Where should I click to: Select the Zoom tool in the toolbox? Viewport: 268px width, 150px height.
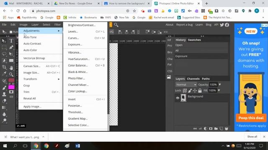pyautogui.click(x=11, y=74)
